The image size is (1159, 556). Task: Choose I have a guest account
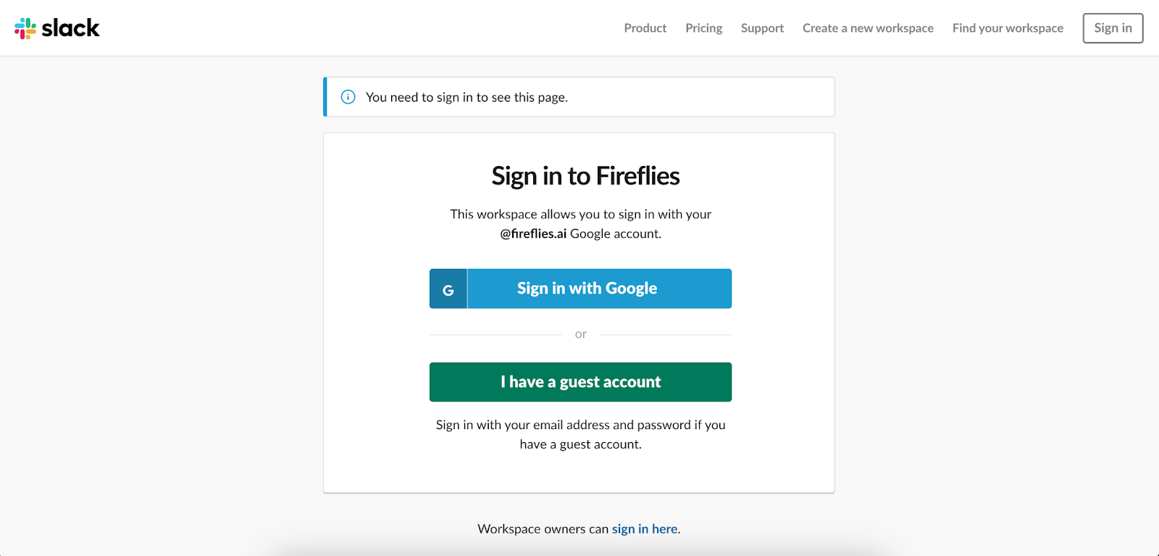point(580,382)
